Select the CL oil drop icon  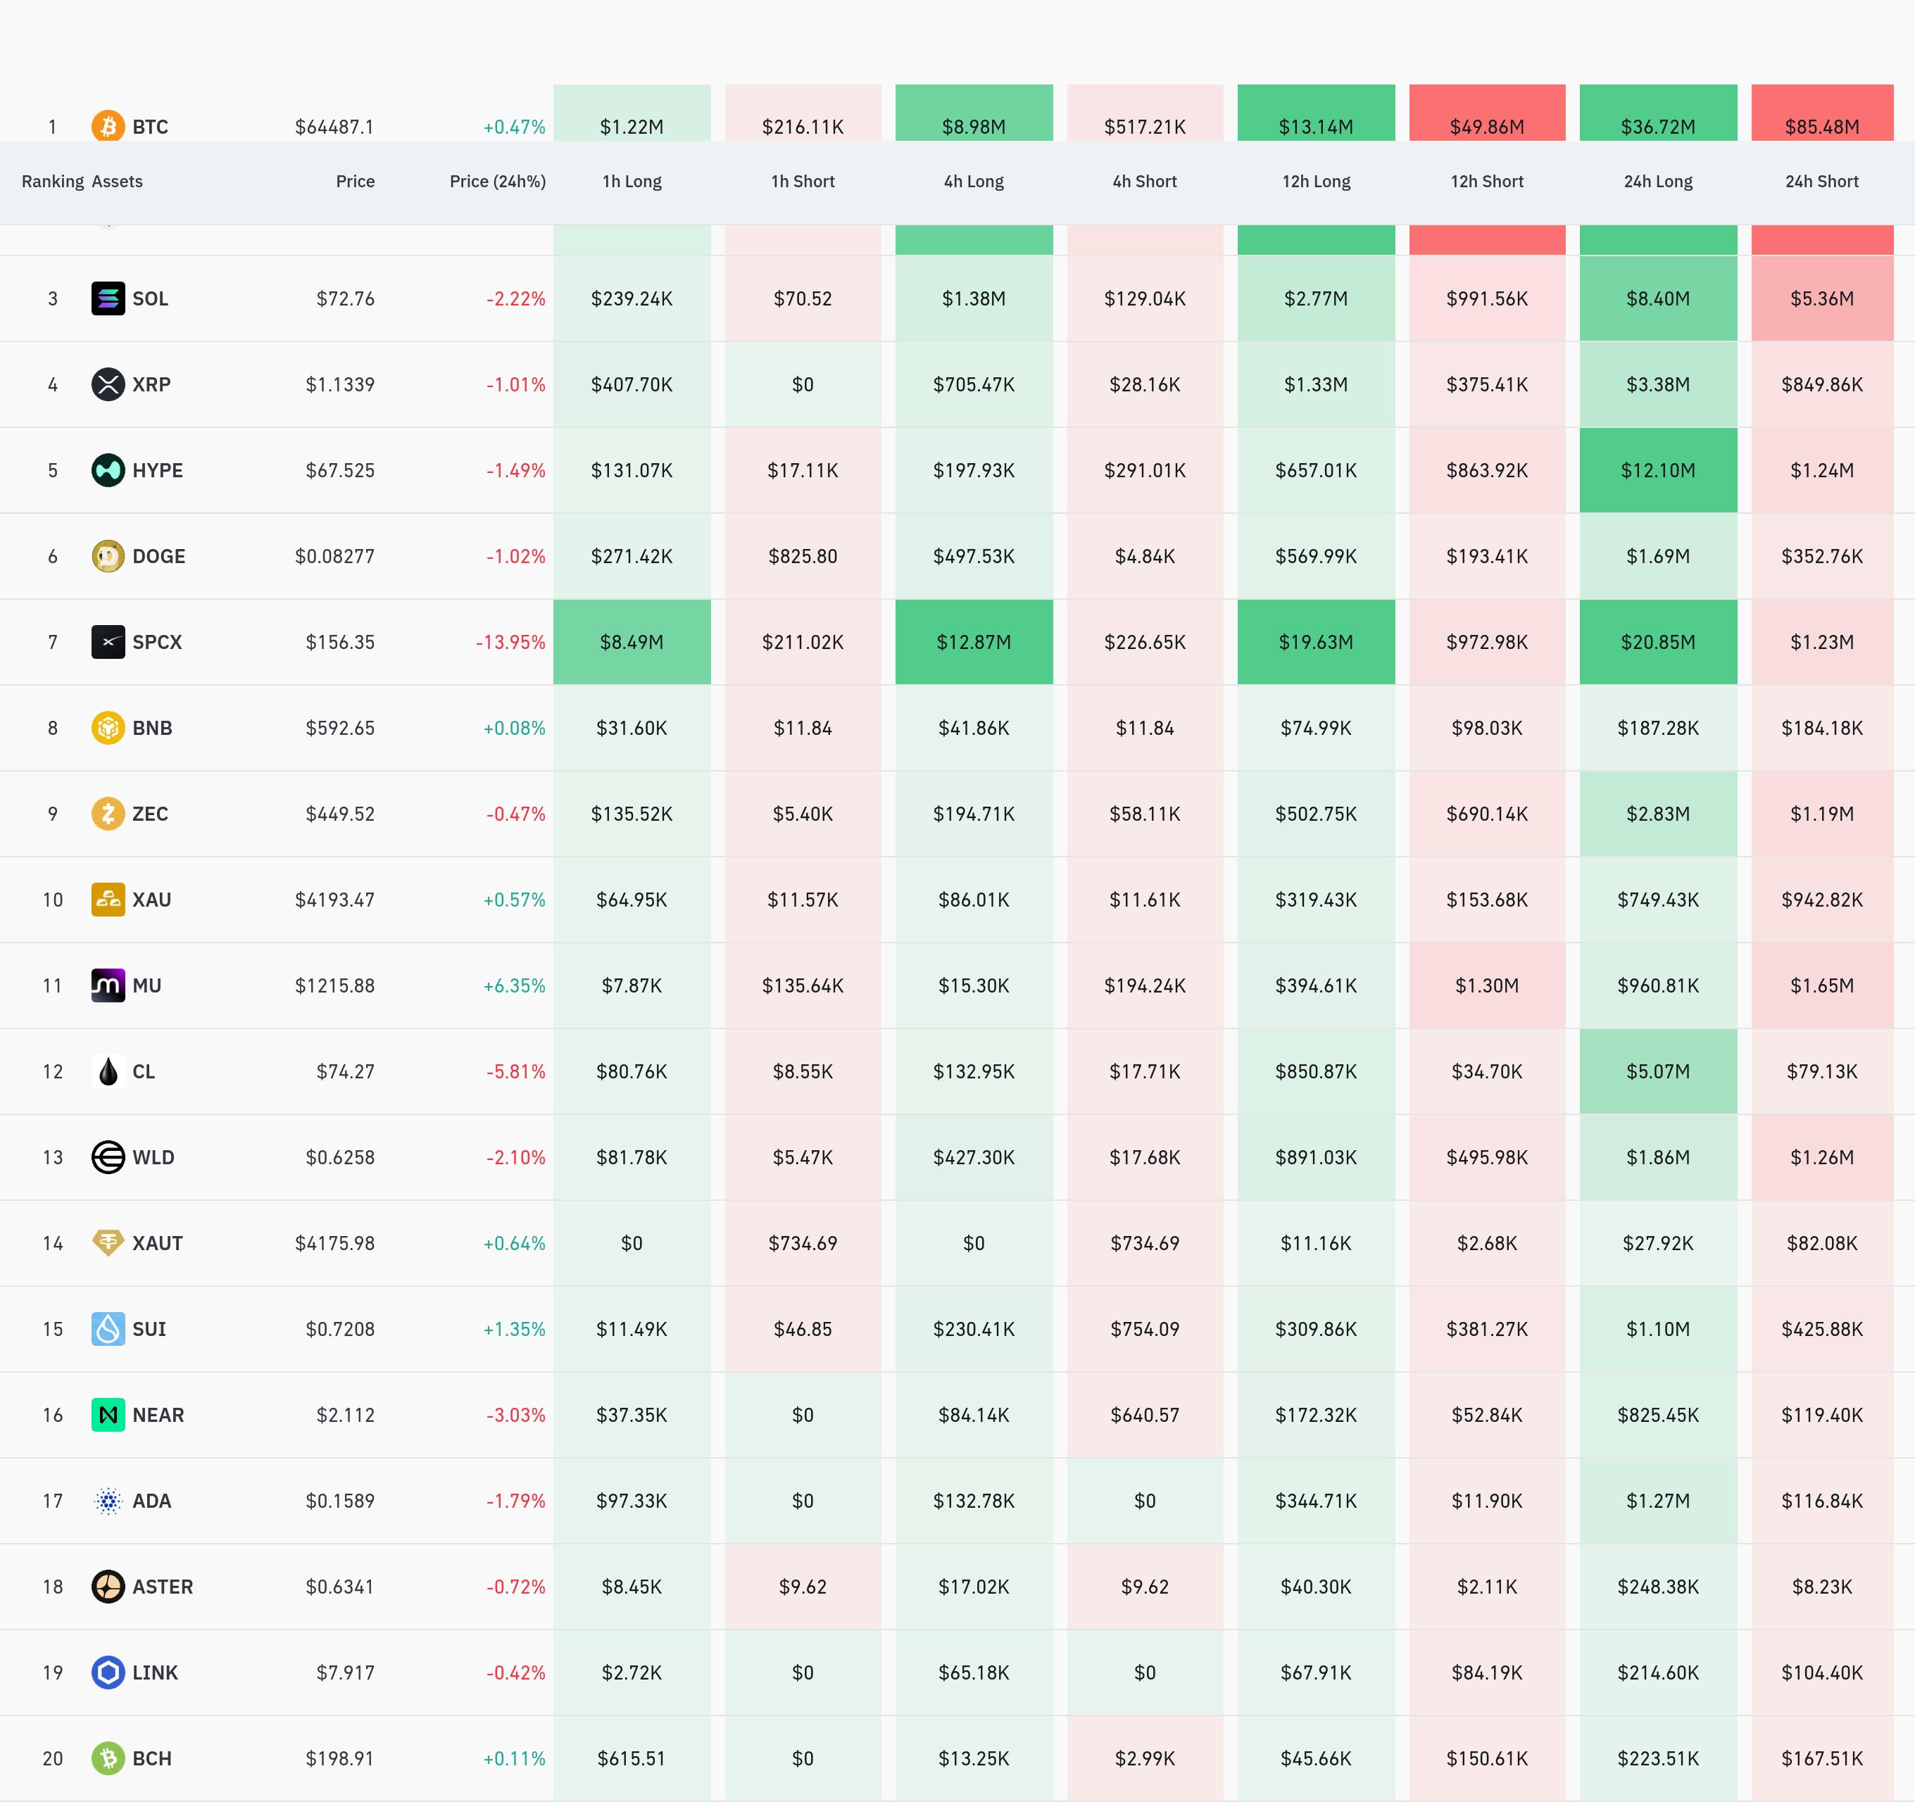point(108,1071)
